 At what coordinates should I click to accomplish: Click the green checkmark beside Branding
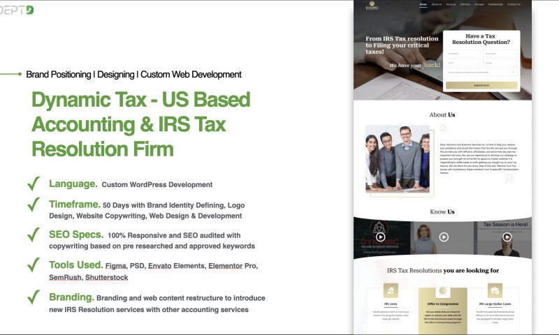click(x=33, y=297)
